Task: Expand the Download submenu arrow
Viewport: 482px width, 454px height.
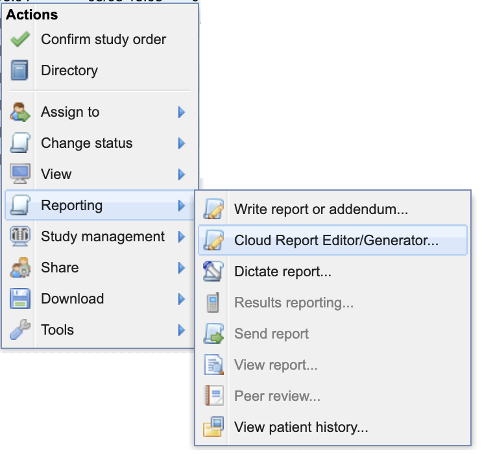Action: (182, 299)
